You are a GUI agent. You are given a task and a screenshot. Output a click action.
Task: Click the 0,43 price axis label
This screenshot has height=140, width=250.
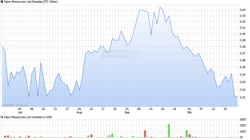[243, 16]
